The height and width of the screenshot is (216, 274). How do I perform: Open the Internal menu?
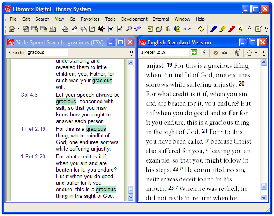click(161, 19)
